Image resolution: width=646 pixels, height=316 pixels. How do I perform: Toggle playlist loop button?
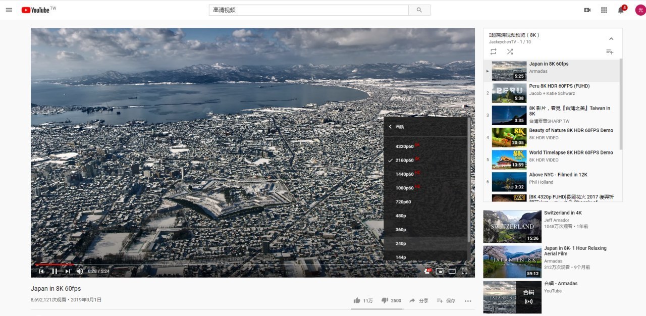click(493, 51)
